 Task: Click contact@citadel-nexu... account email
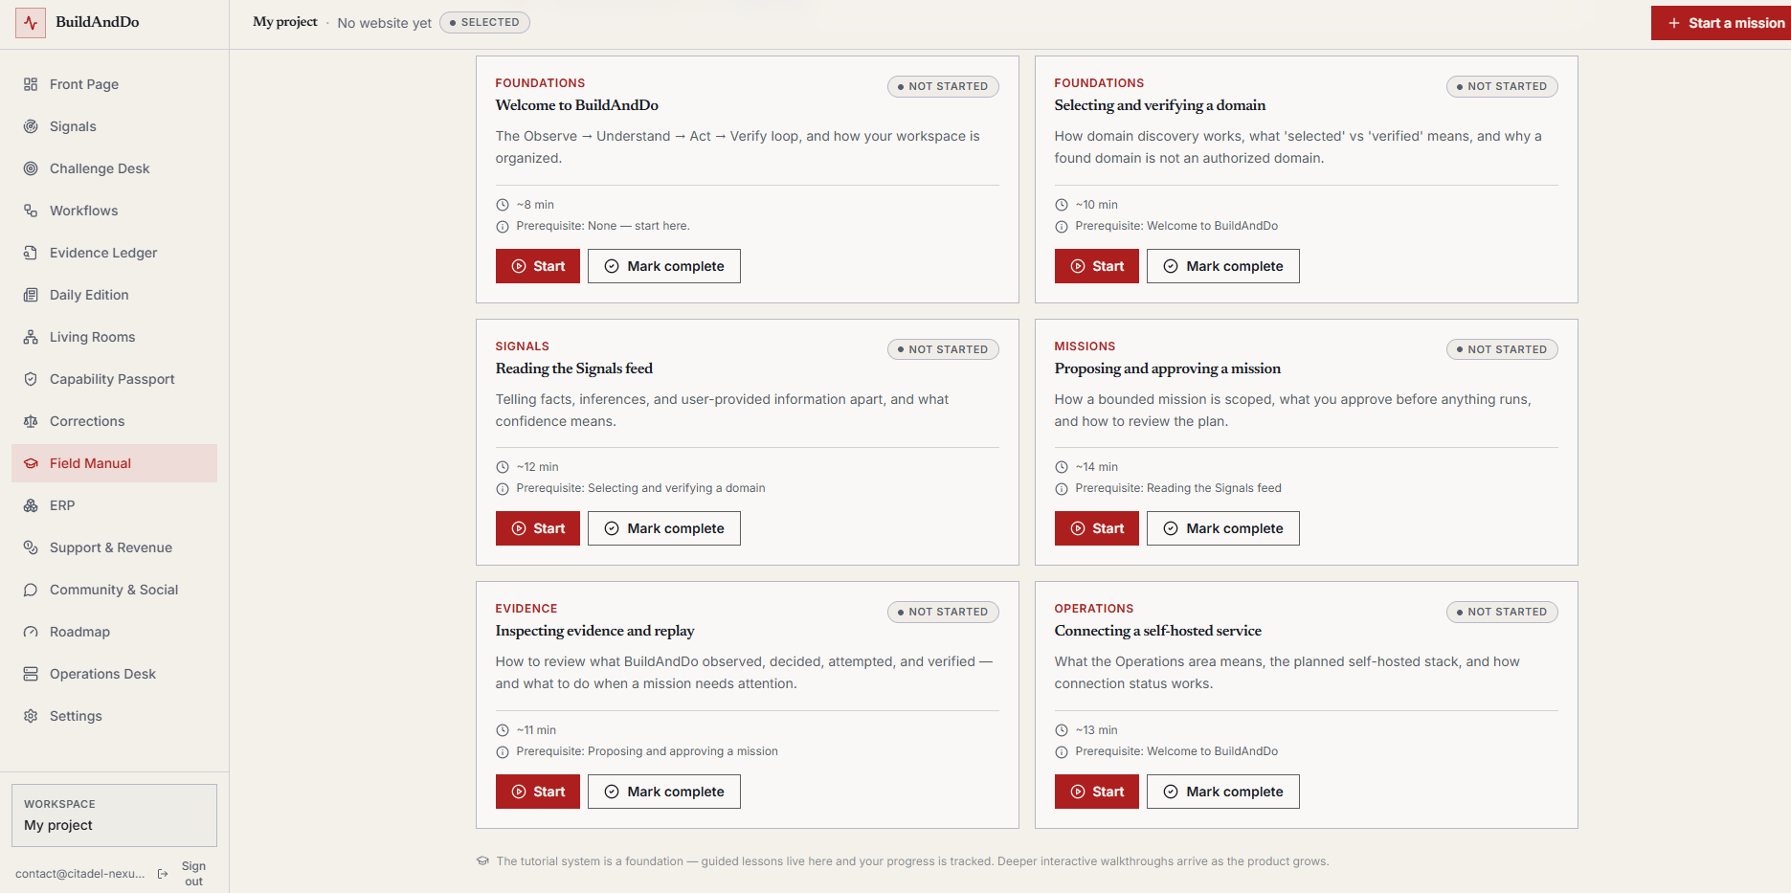pyautogui.click(x=80, y=874)
